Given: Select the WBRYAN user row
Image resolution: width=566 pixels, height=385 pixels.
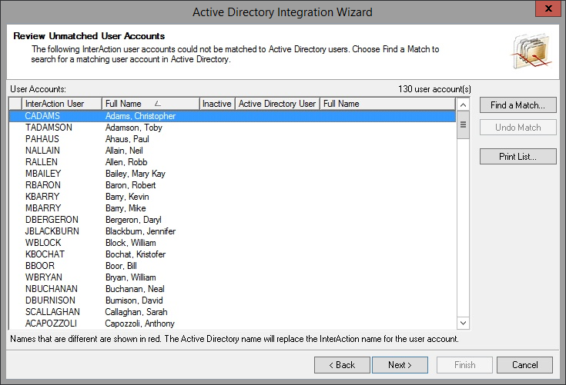Looking at the screenshot, I should (x=233, y=277).
